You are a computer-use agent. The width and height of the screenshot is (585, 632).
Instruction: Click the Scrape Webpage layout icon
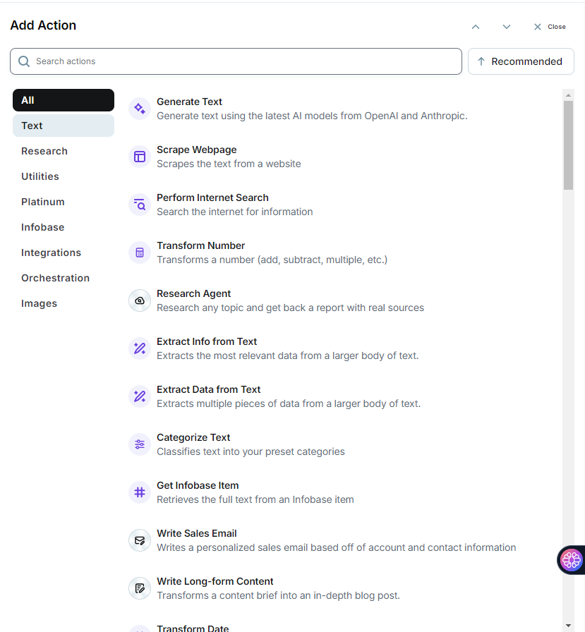point(140,157)
